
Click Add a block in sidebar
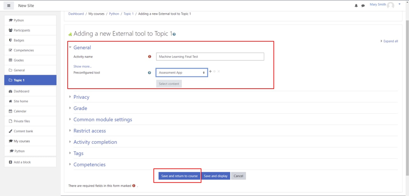pos(30,162)
